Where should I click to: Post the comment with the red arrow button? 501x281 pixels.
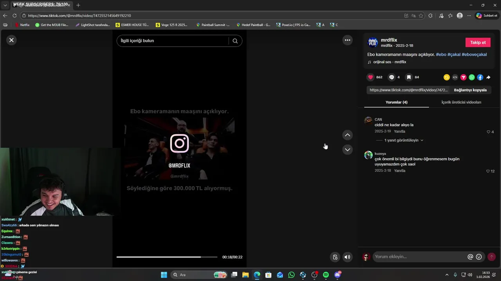point(492,257)
